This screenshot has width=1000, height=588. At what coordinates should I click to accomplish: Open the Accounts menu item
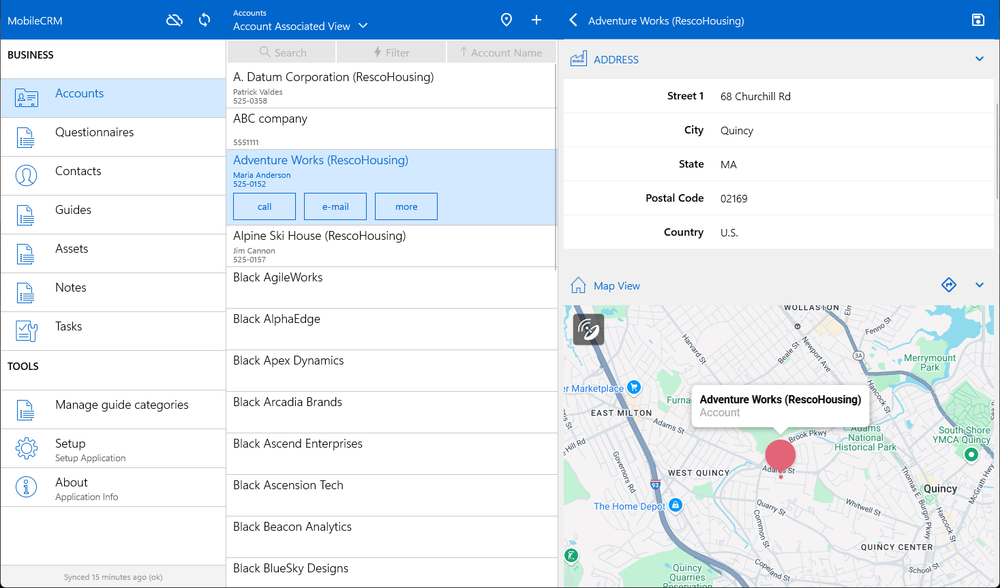[113, 98]
